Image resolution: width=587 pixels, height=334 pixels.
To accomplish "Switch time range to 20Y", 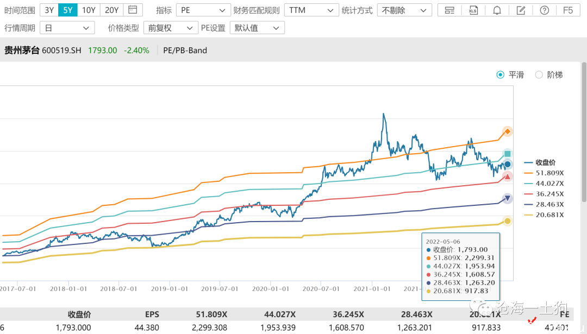I will coord(111,10).
